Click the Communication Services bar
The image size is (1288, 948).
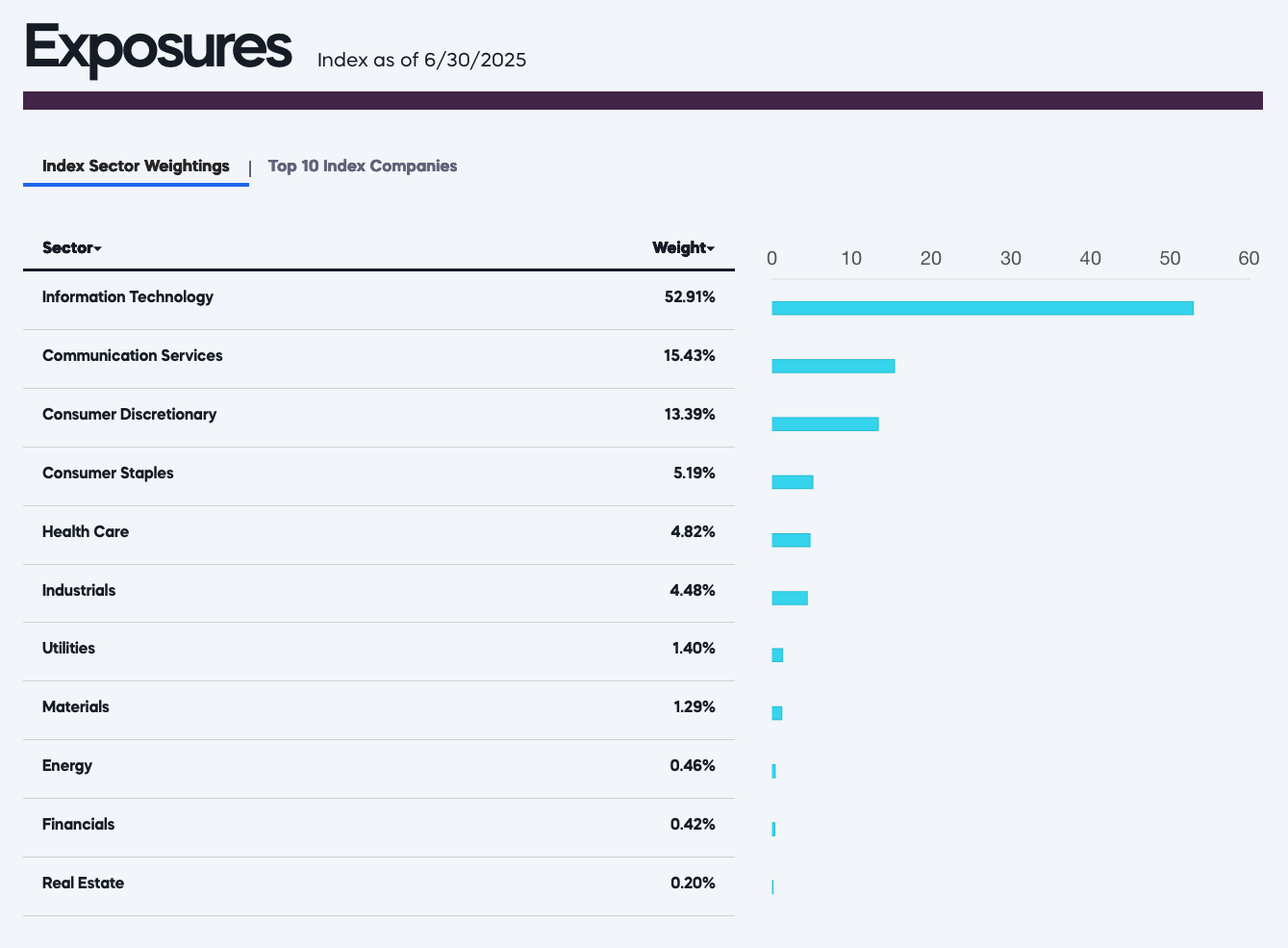(x=833, y=366)
